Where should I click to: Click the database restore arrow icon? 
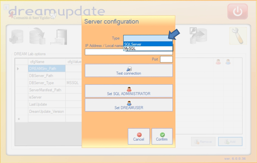point(37,36)
